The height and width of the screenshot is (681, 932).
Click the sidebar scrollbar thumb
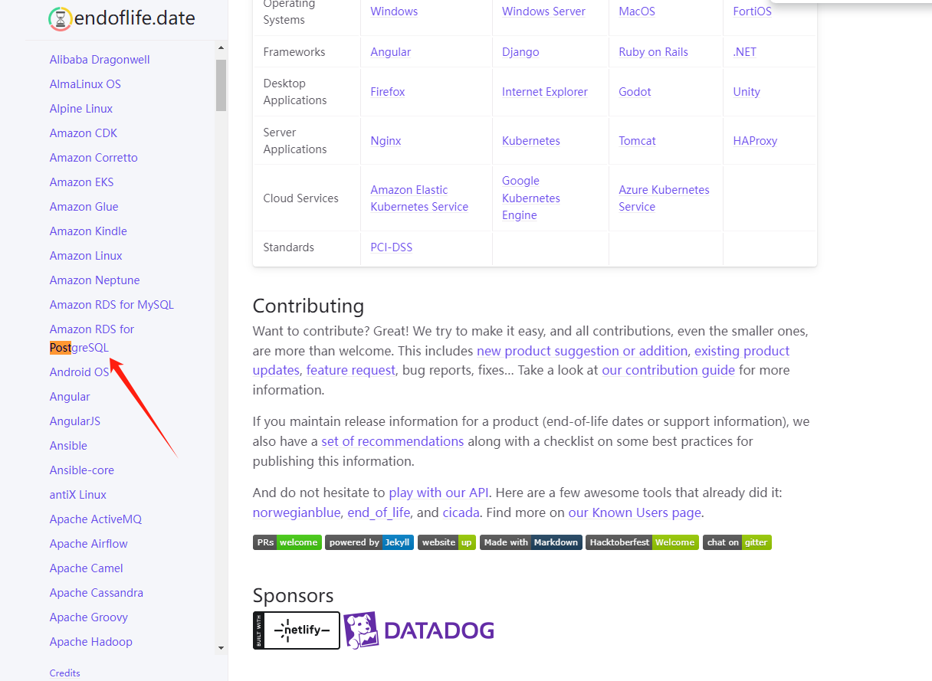222,85
